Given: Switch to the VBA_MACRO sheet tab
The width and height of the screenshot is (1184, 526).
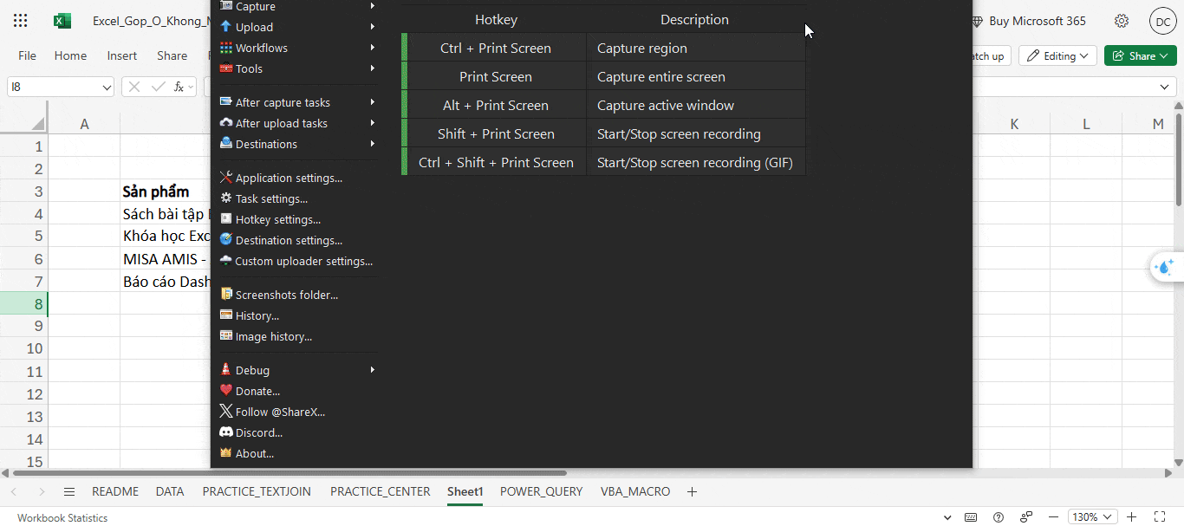Looking at the screenshot, I should coord(635,491).
